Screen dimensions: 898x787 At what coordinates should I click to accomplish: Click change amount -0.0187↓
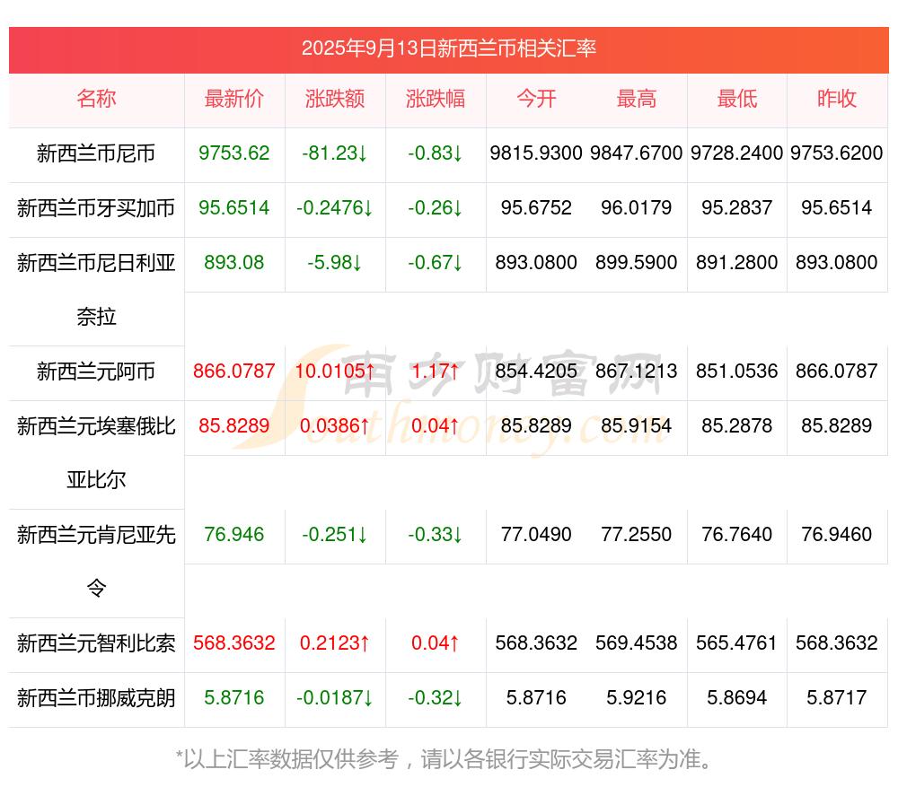point(335,698)
